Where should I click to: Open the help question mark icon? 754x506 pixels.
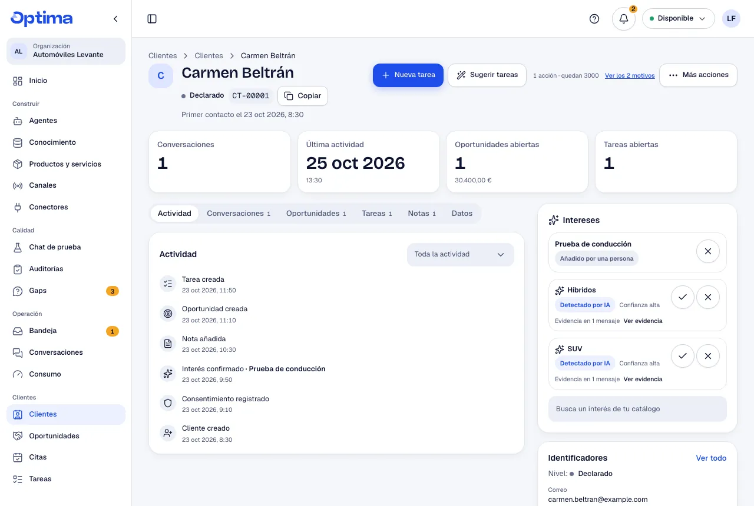[594, 19]
